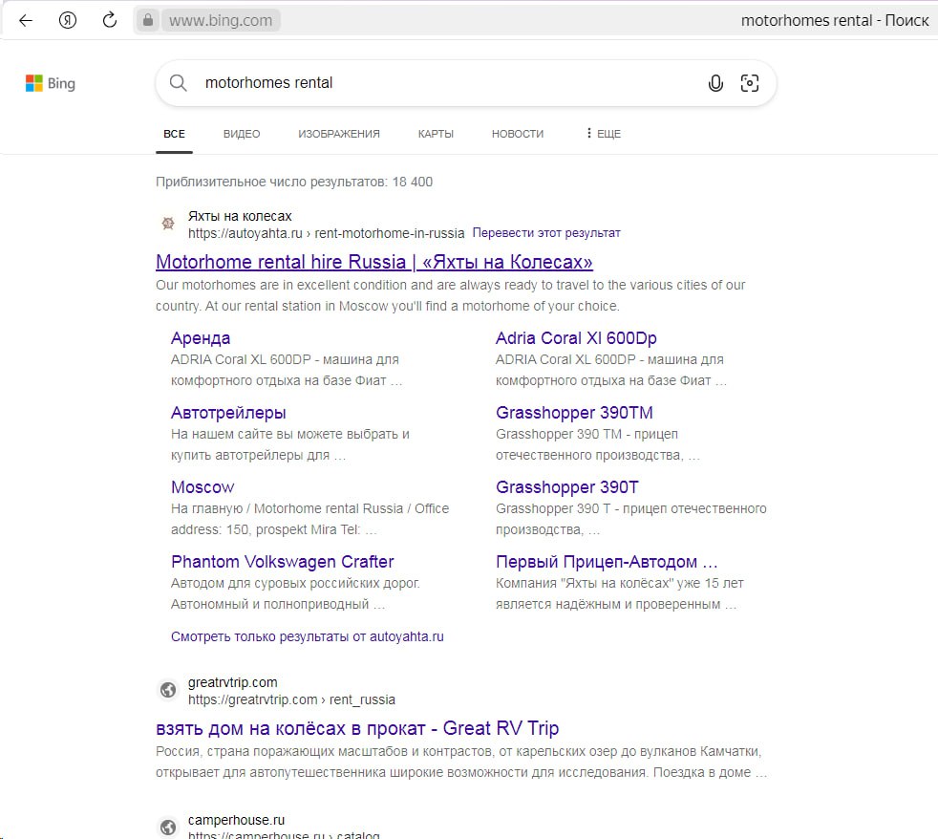Select the КАРТЫ tab
Screen dimensions: 938x839
click(436, 134)
